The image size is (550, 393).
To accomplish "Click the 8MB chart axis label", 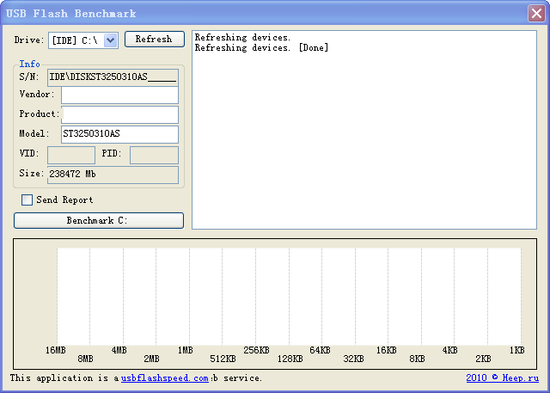I will [86, 359].
